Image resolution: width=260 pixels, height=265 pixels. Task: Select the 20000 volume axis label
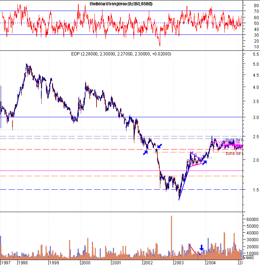253,247
